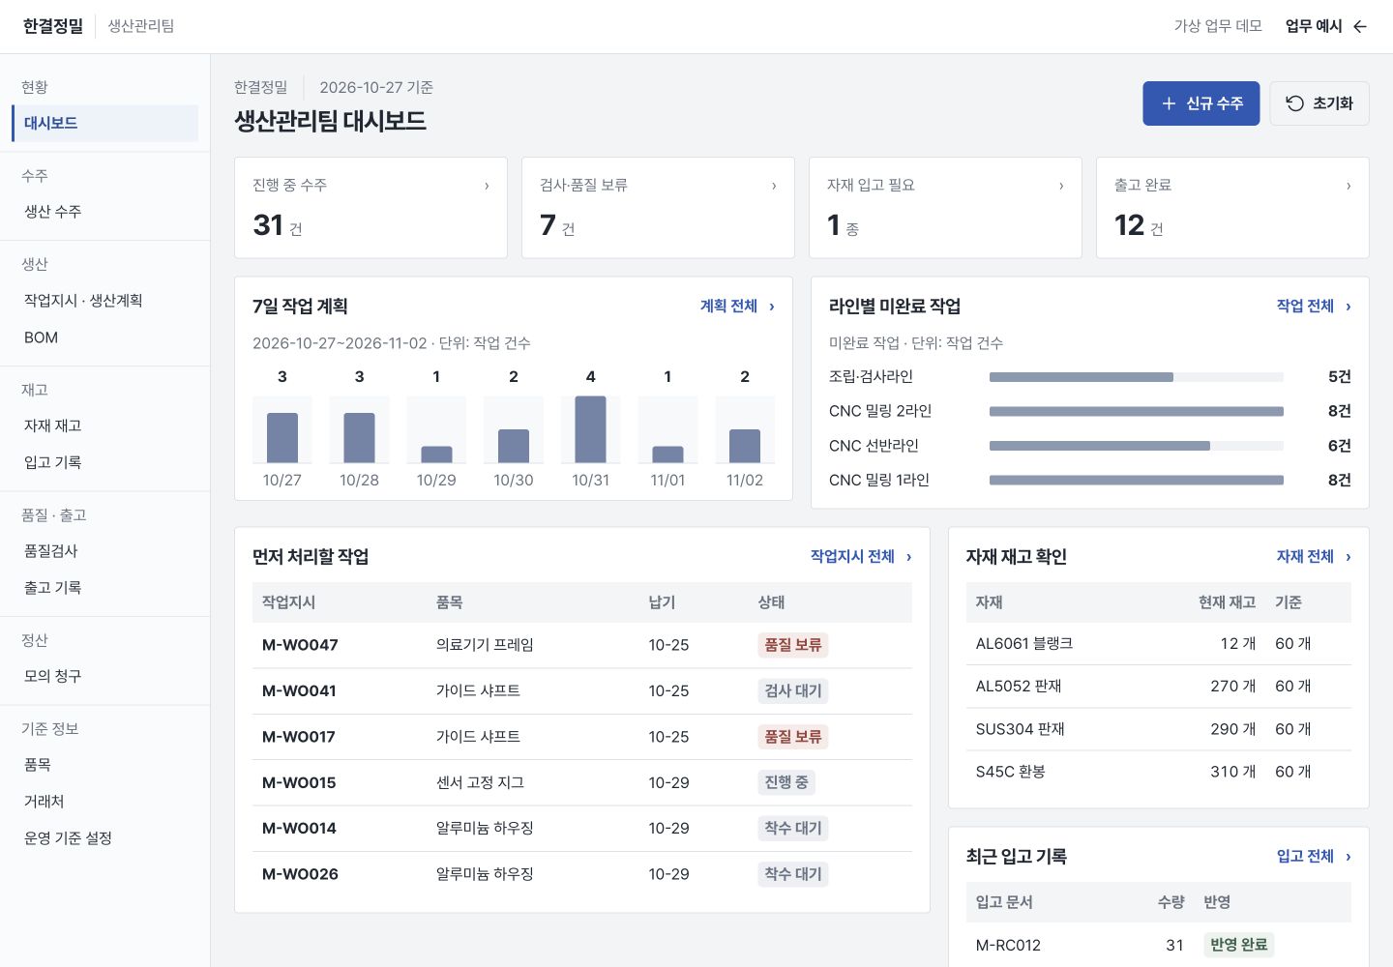1393x967 pixels.
Task: Click the 한결정밀 logo text in the header
Action: [53, 26]
